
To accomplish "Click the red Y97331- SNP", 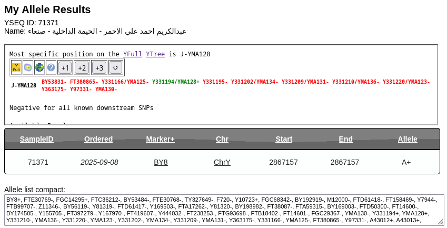I will [x=81, y=89].
